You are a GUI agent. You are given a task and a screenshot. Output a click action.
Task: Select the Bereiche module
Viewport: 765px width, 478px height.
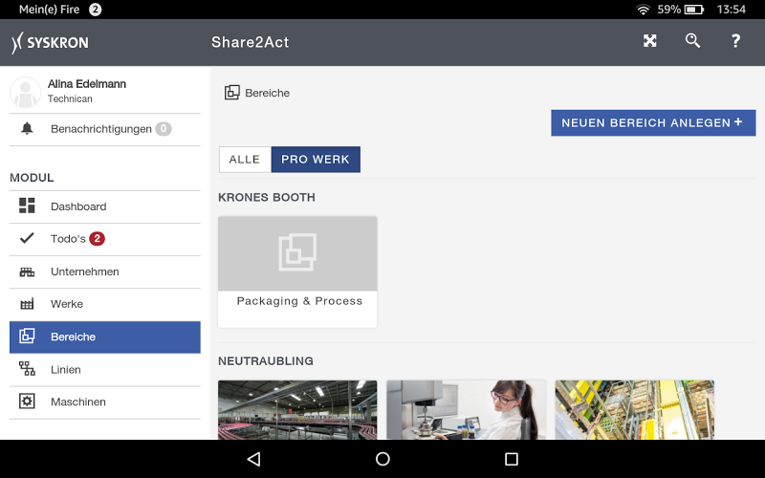coord(105,337)
